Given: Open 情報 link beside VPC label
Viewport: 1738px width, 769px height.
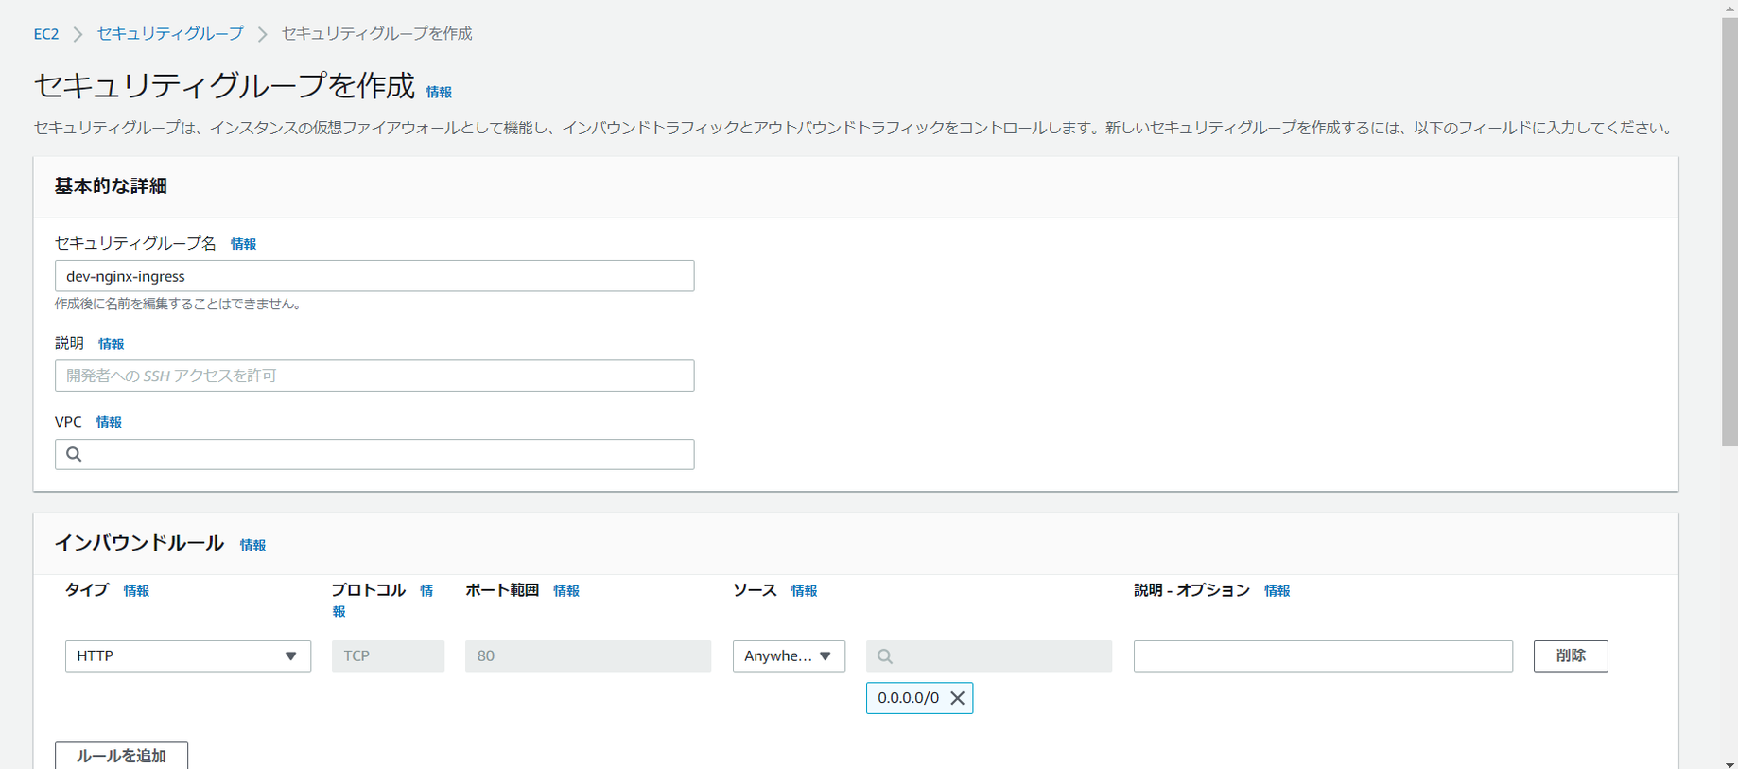Looking at the screenshot, I should click(x=109, y=422).
